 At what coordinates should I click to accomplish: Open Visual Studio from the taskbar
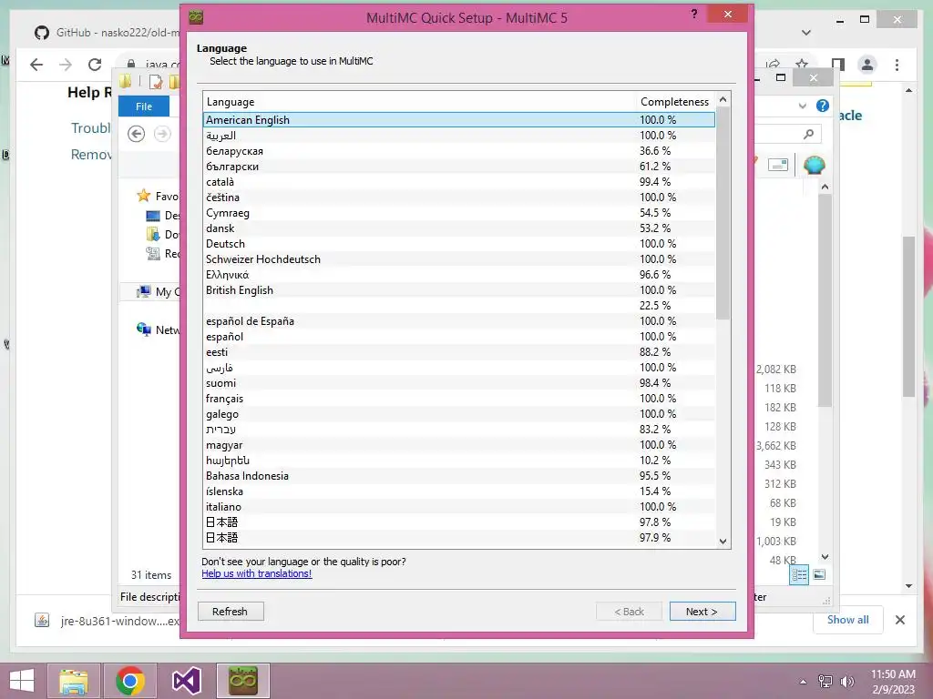click(x=187, y=681)
